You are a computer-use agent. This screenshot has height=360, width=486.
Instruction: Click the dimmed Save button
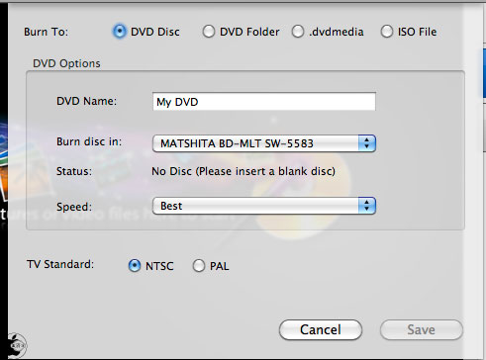tap(422, 329)
